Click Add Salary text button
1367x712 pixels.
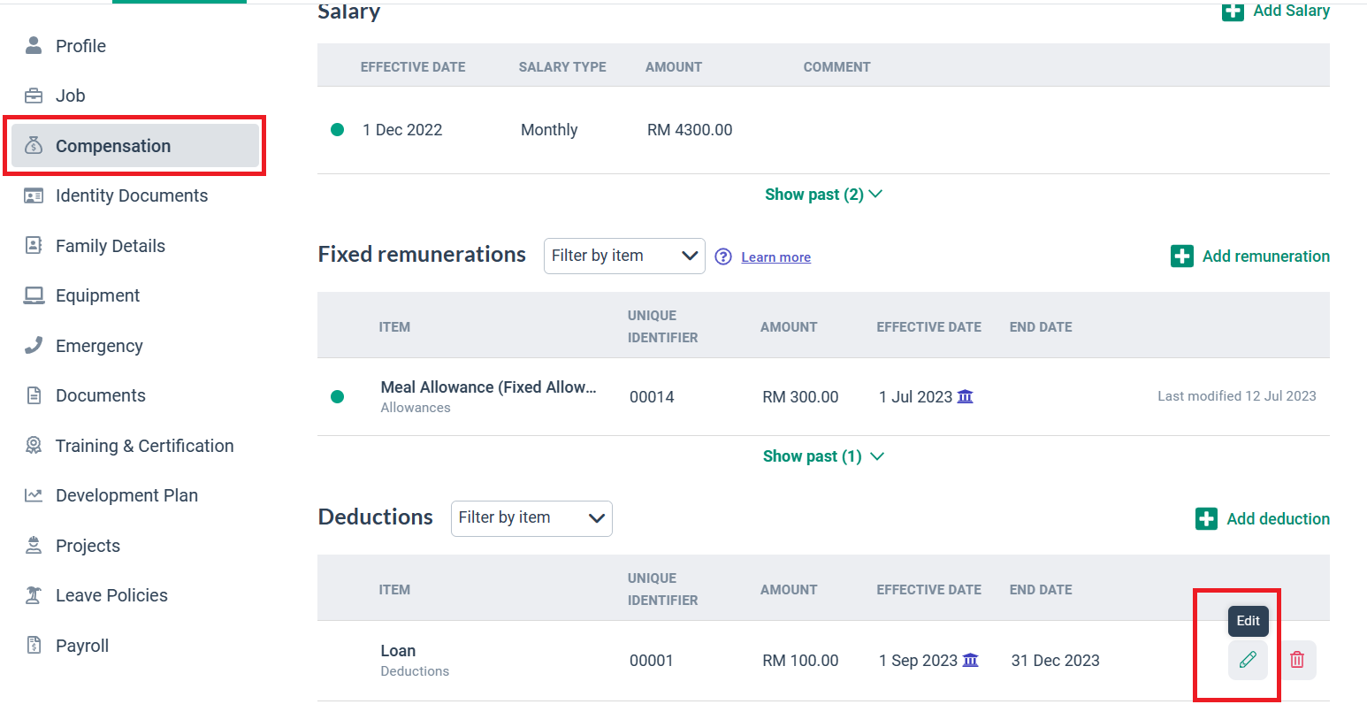pyautogui.click(x=1291, y=11)
